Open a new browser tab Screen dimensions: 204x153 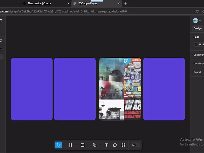(x=126, y=3)
